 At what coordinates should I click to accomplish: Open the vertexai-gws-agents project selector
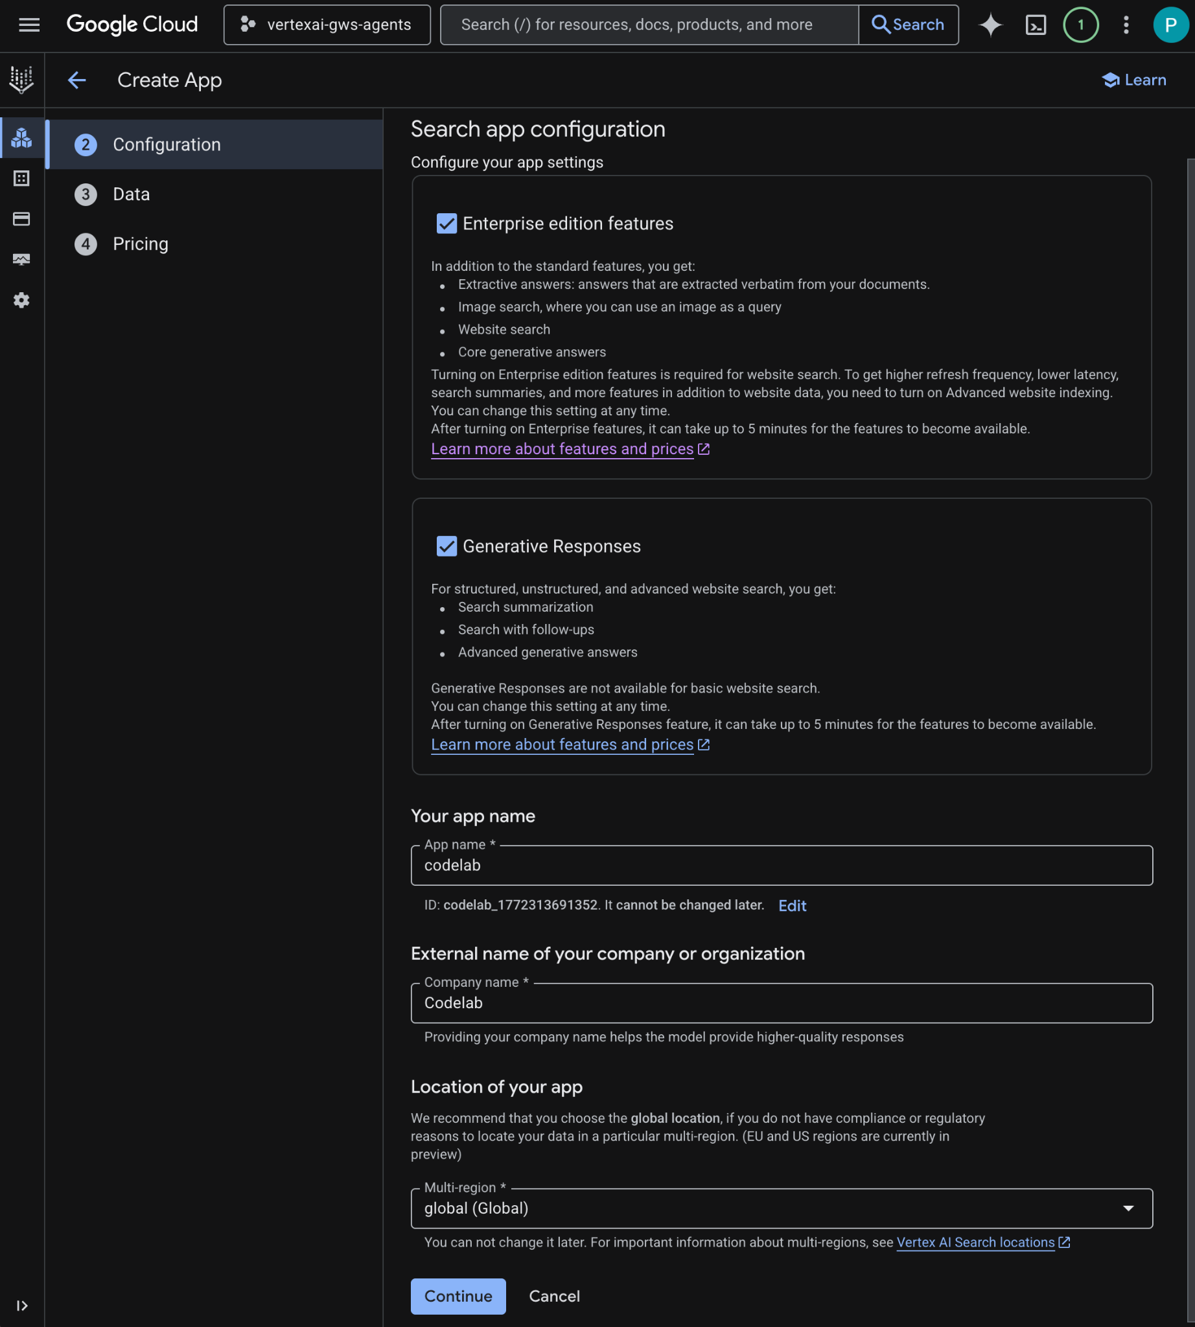[327, 25]
